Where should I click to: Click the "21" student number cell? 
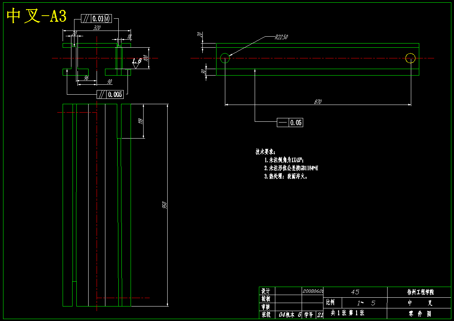(320, 315)
